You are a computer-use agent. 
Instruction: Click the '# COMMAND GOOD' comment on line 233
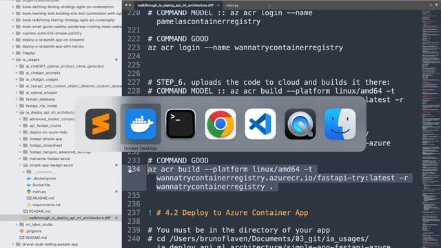[x=178, y=161]
